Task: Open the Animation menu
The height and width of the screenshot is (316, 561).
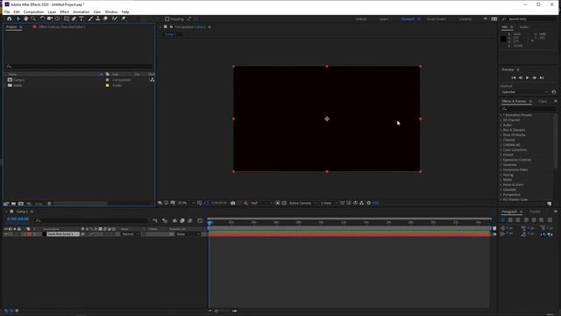Action: pyautogui.click(x=81, y=11)
